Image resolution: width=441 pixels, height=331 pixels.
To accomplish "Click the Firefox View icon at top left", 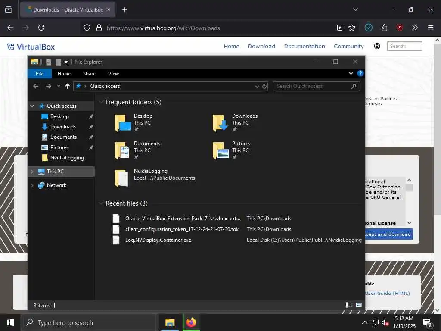I will [x=9, y=9].
